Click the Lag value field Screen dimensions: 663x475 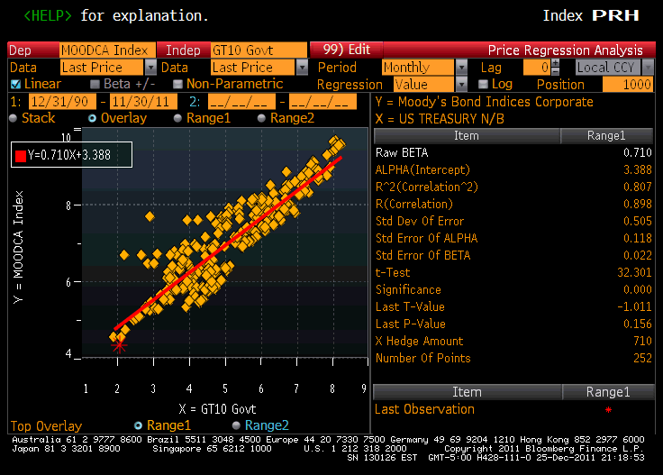(537, 68)
